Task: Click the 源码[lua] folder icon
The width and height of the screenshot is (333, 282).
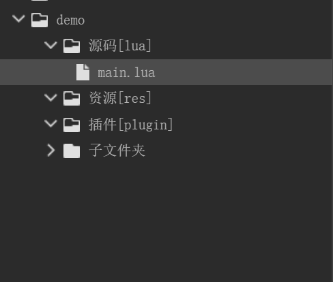Action: point(72,46)
